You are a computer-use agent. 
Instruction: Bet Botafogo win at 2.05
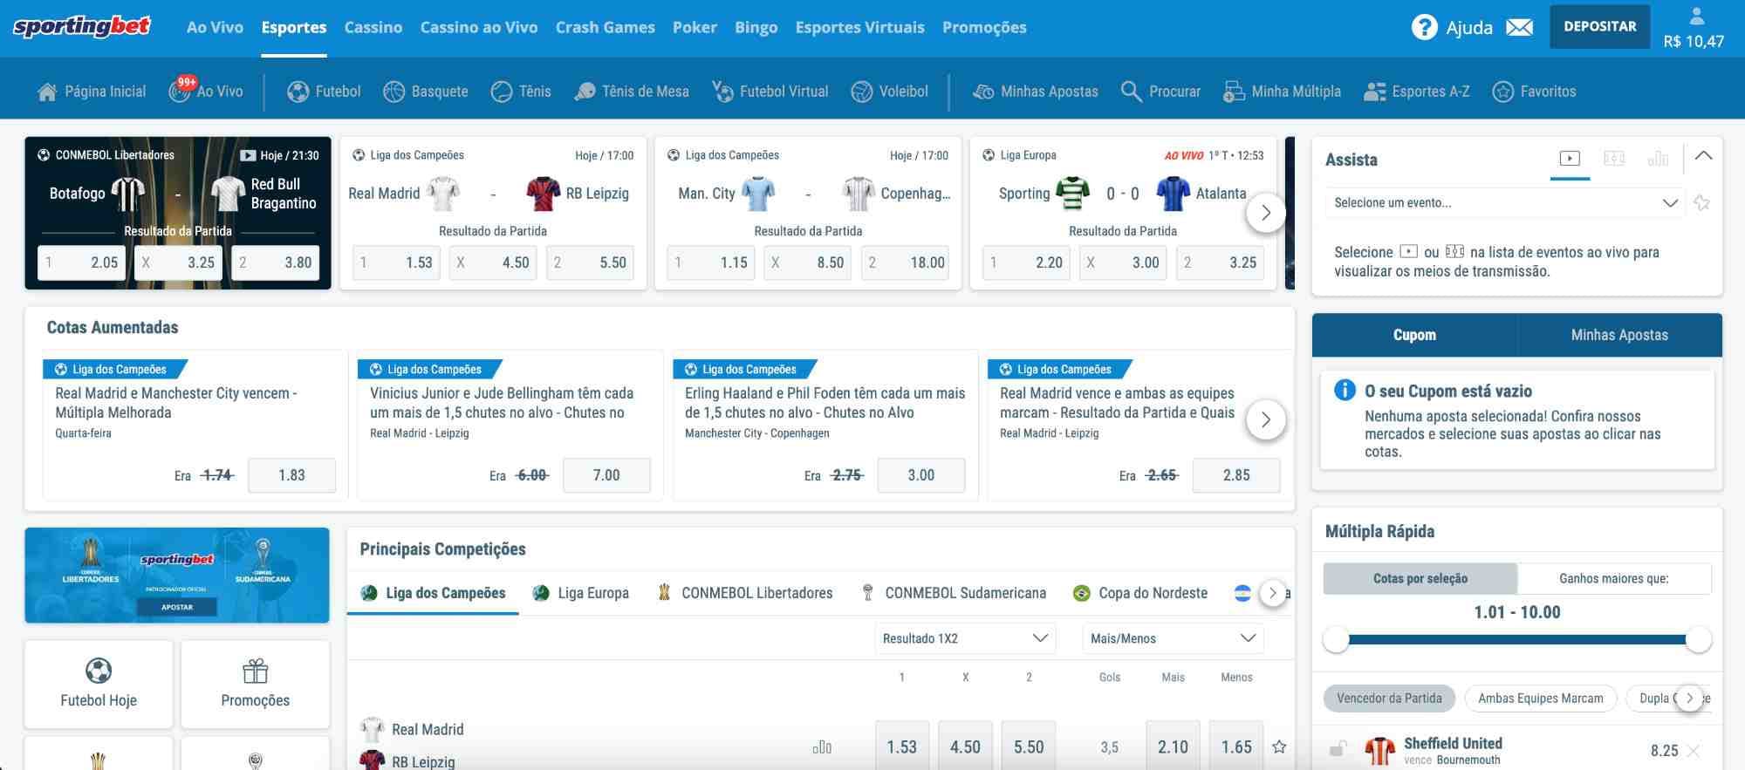pos(82,262)
